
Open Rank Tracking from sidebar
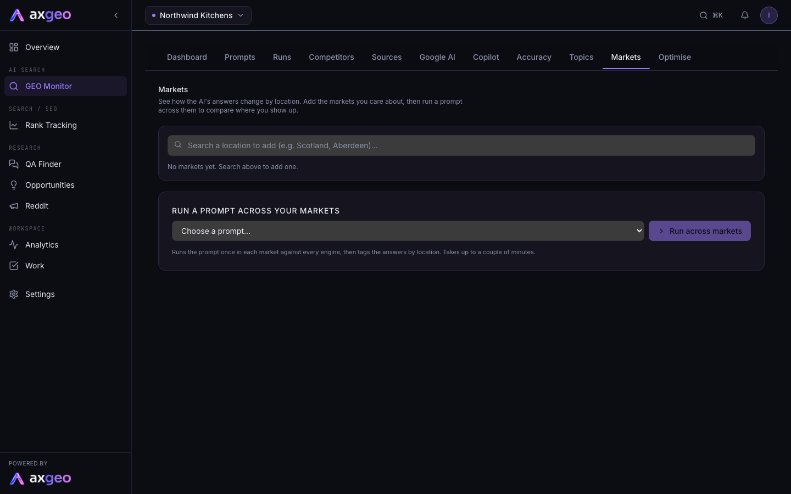pyautogui.click(x=65, y=125)
